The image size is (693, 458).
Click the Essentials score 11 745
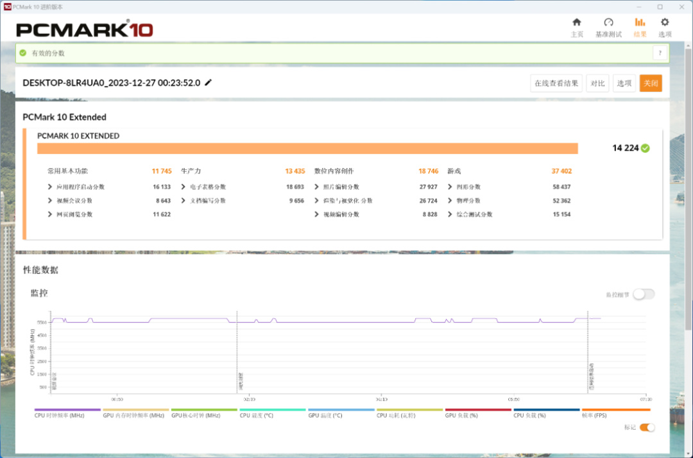[162, 171]
